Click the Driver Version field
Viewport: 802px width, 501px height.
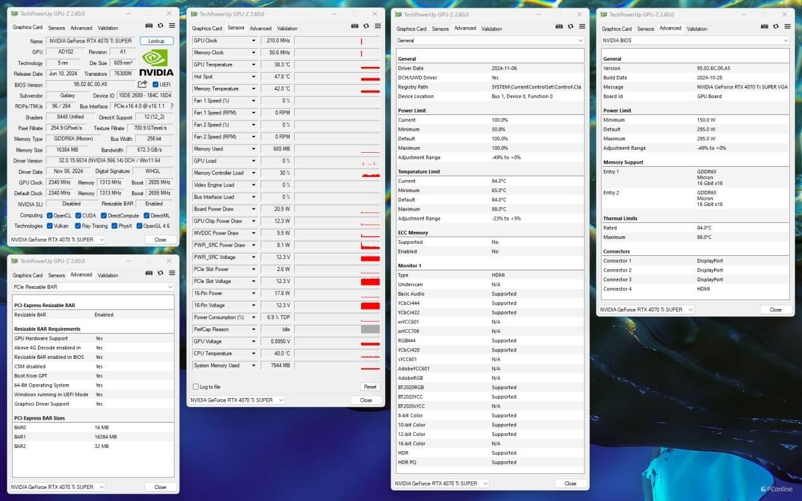(109, 160)
